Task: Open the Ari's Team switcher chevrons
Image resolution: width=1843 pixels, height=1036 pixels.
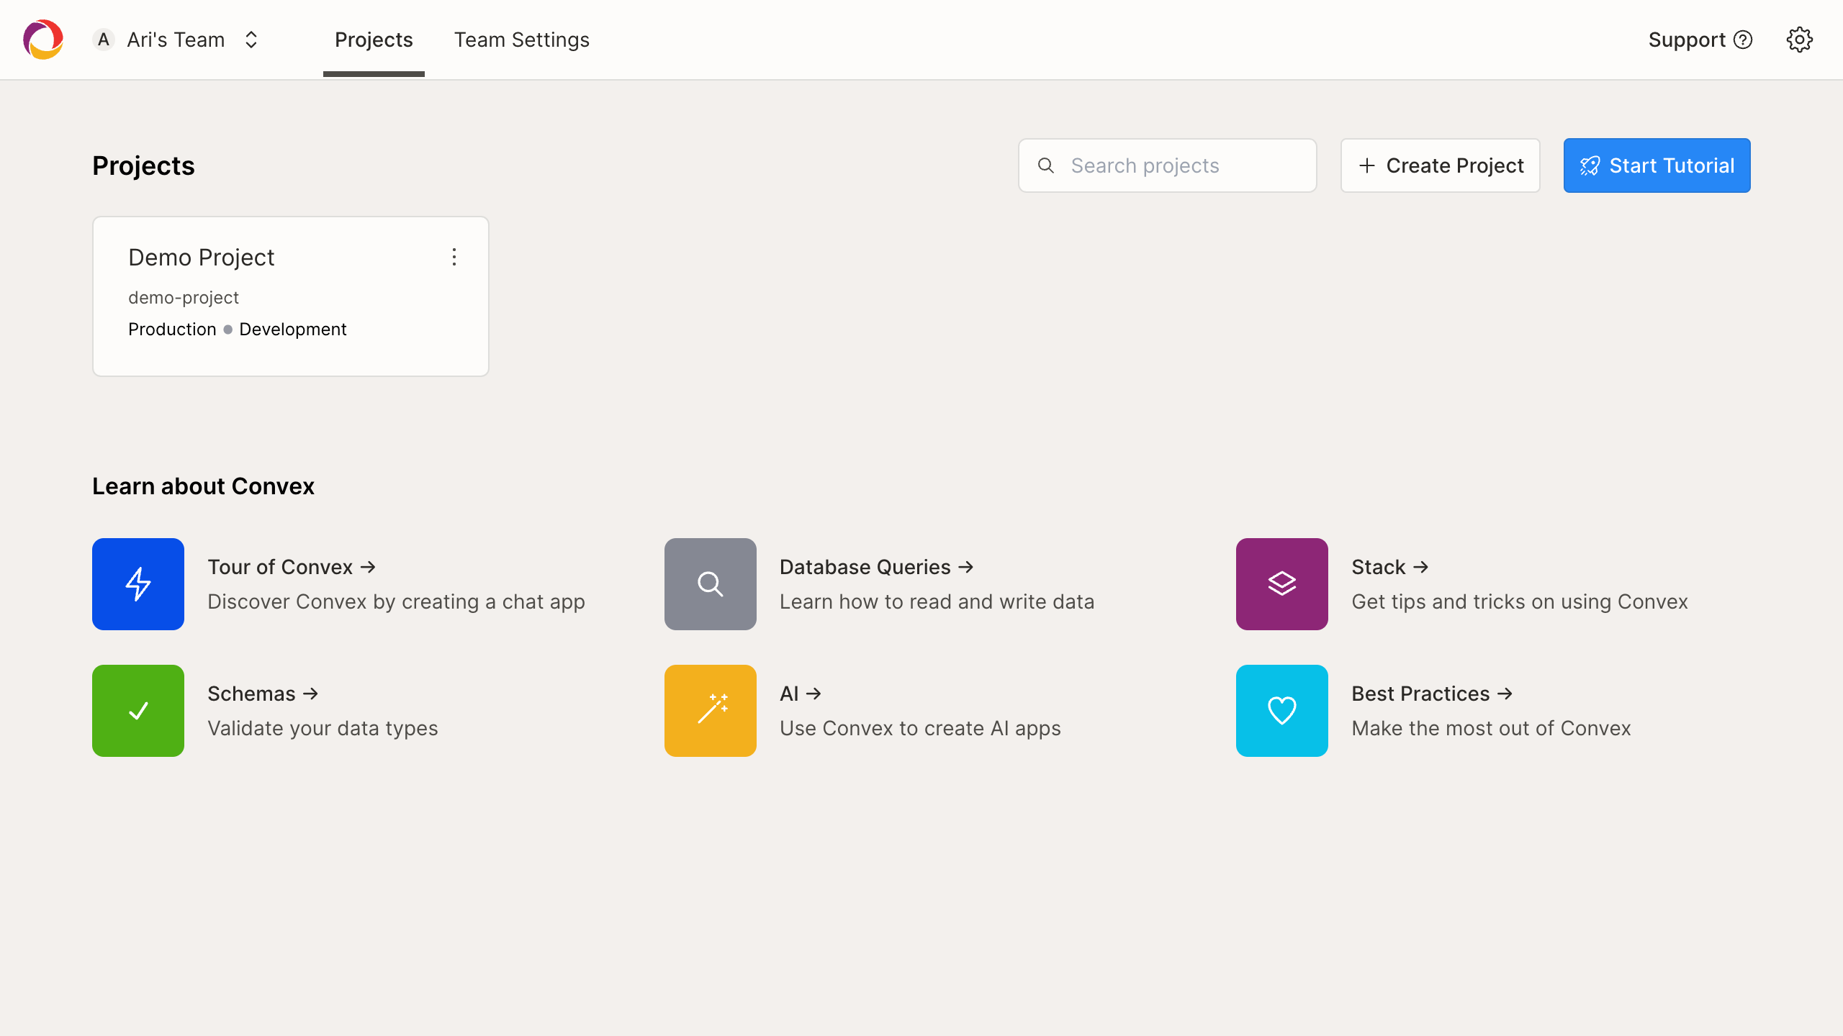Action: pos(251,40)
